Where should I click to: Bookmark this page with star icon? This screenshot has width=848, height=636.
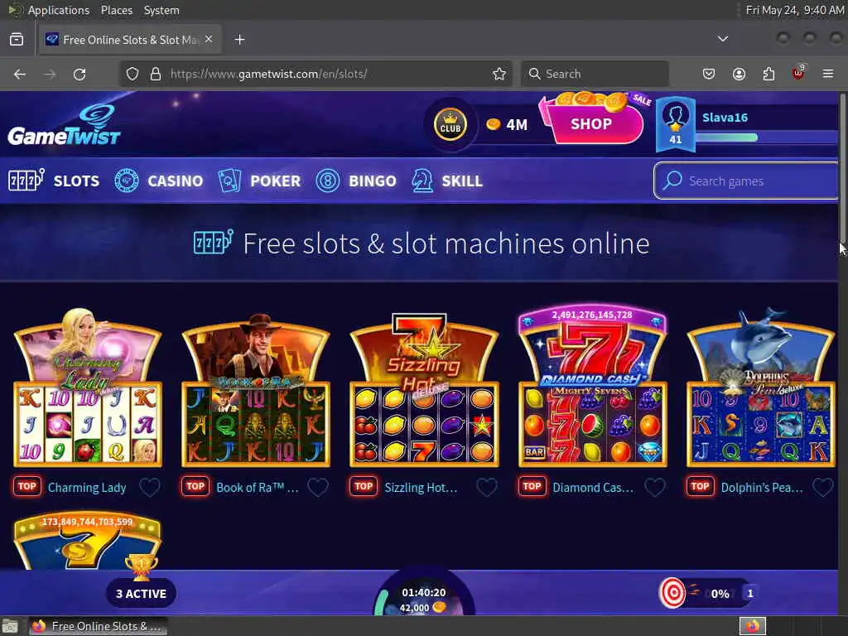click(x=499, y=74)
